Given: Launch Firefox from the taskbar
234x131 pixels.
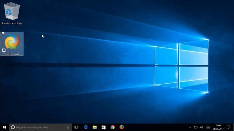Looking at the screenshot, I should [121, 127].
